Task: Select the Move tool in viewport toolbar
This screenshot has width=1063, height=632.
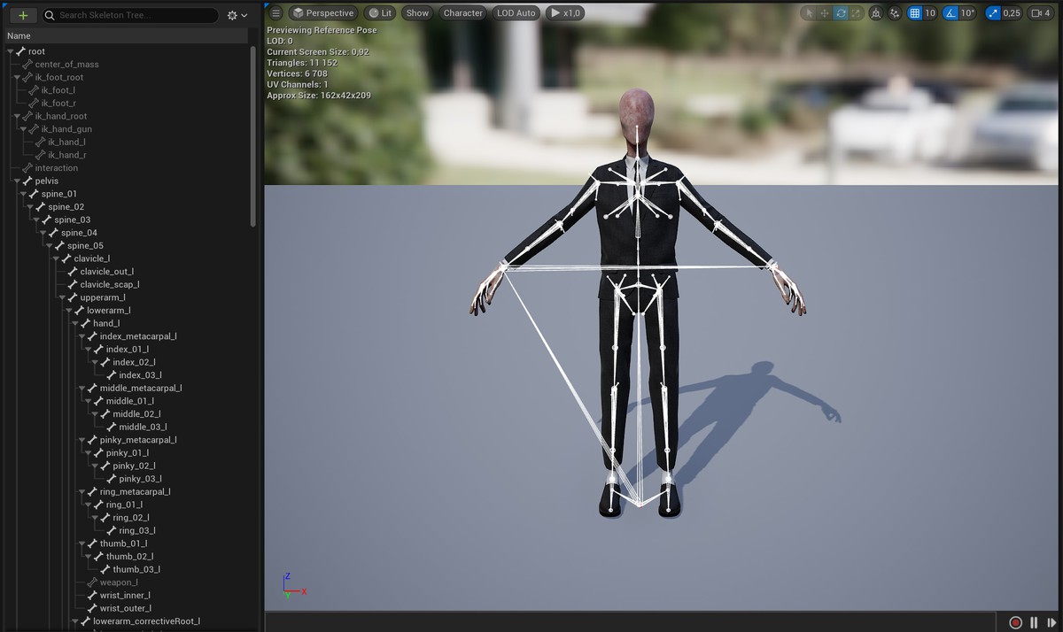Action: click(824, 13)
